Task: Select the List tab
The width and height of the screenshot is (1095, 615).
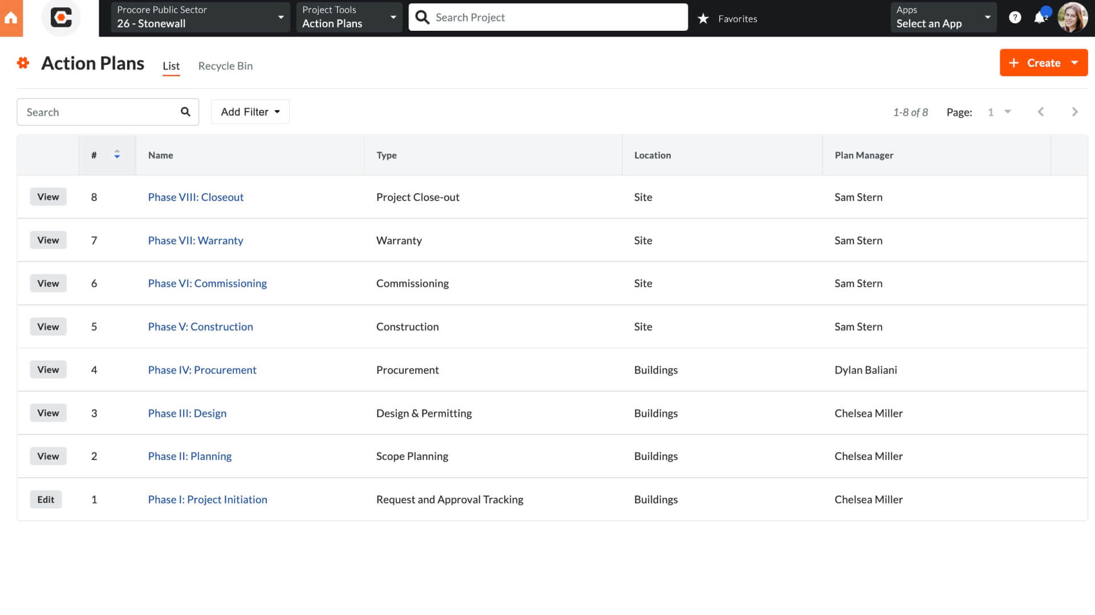Action: point(171,66)
